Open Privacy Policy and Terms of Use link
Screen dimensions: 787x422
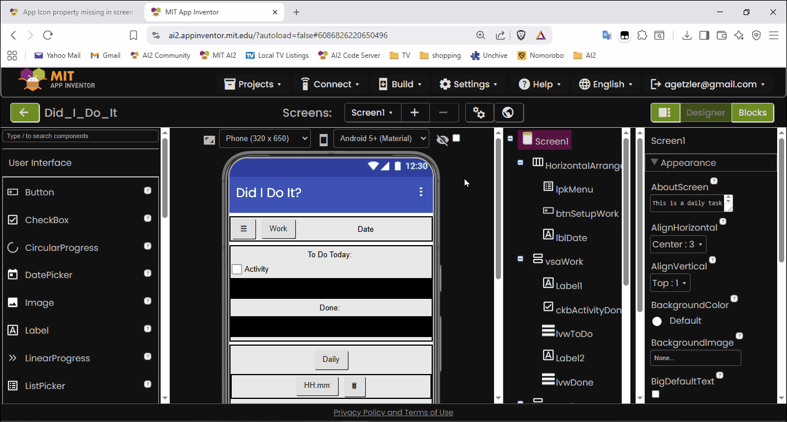tap(393, 412)
